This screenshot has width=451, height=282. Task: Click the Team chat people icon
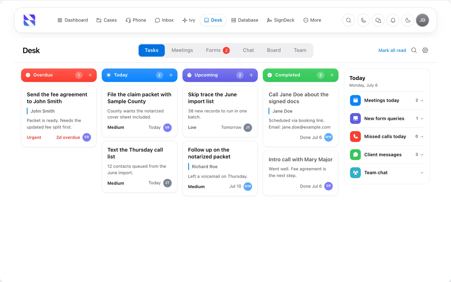[355, 173]
